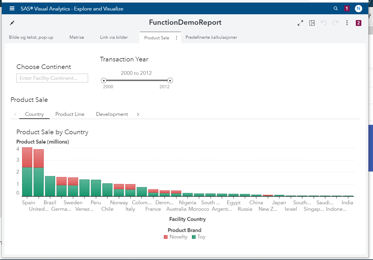This screenshot has width=373, height=260.
Task: Open the alerts badge showing 2
Action: (358, 23)
